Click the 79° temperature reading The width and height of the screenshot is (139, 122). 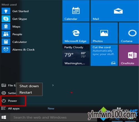(69, 55)
